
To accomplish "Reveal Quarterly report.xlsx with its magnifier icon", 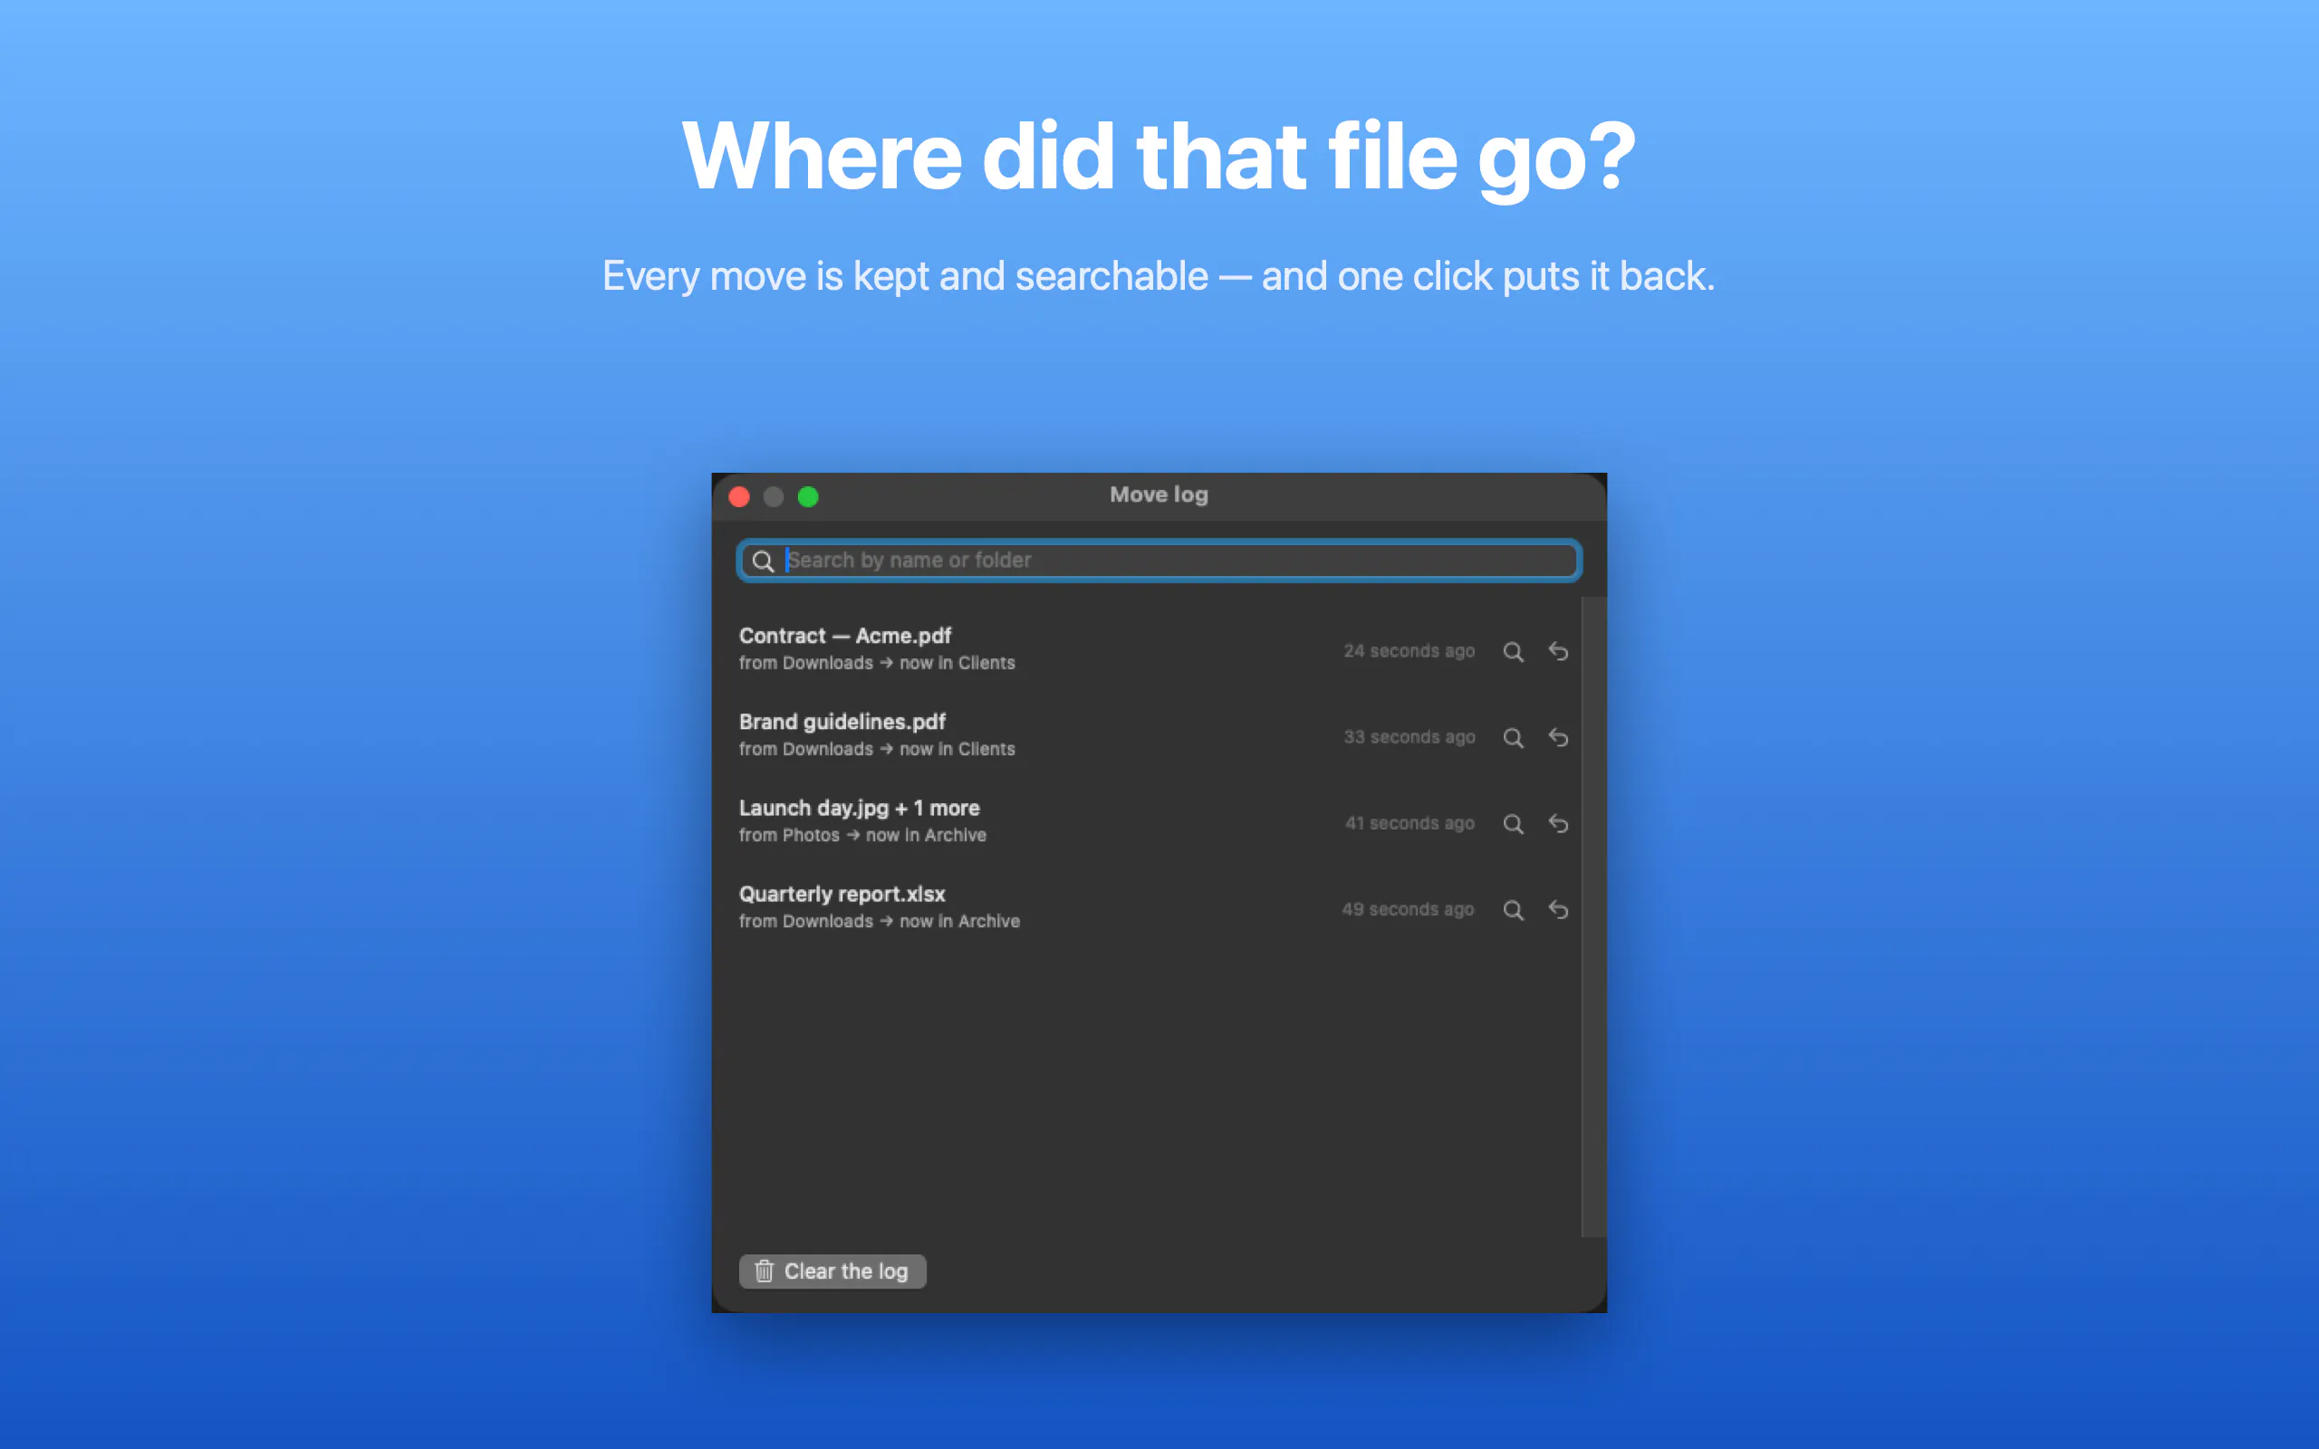I will point(1513,910).
